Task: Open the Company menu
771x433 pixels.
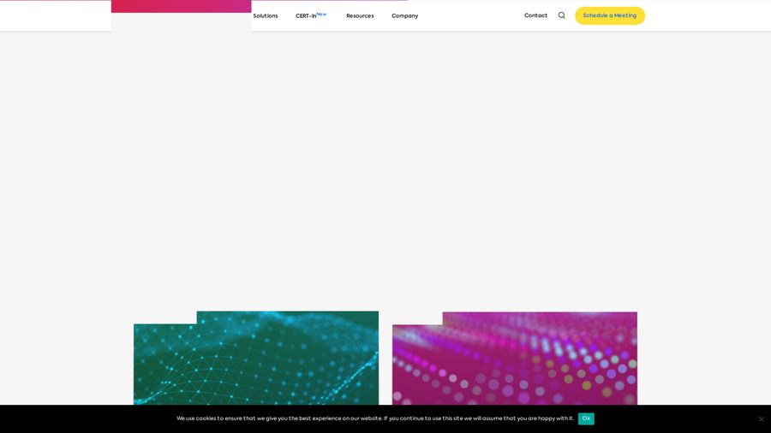Action: [404, 15]
